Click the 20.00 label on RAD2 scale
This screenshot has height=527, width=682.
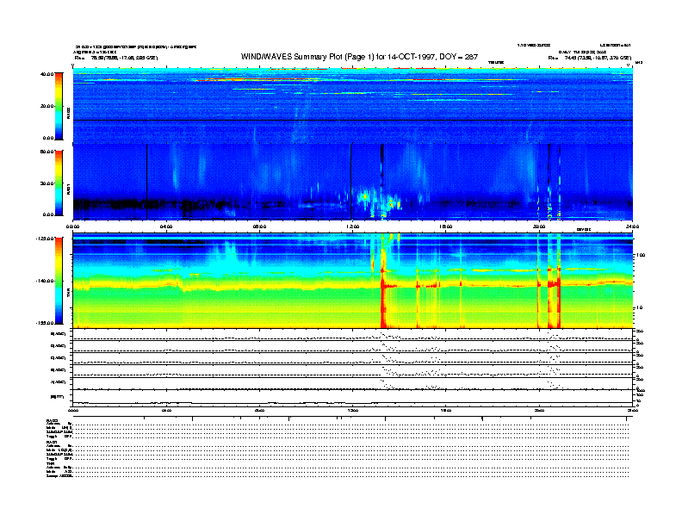click(x=46, y=106)
